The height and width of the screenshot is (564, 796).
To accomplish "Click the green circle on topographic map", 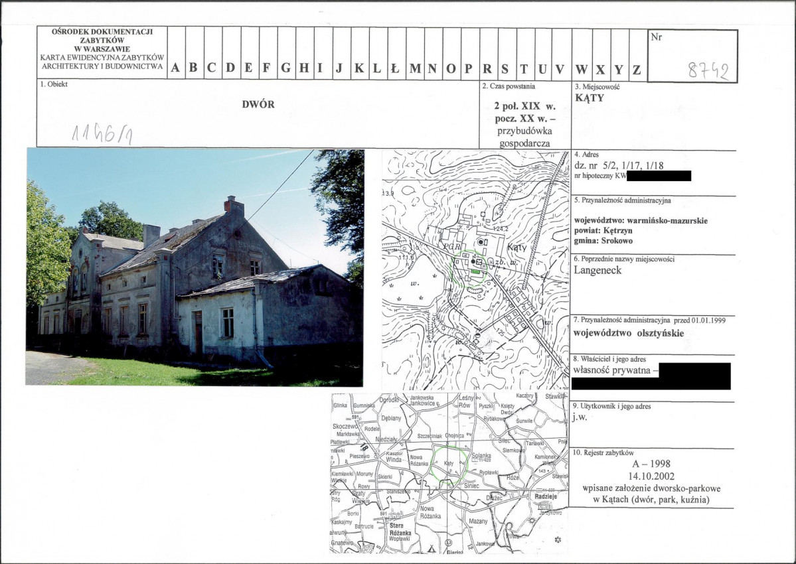I will 471,268.
